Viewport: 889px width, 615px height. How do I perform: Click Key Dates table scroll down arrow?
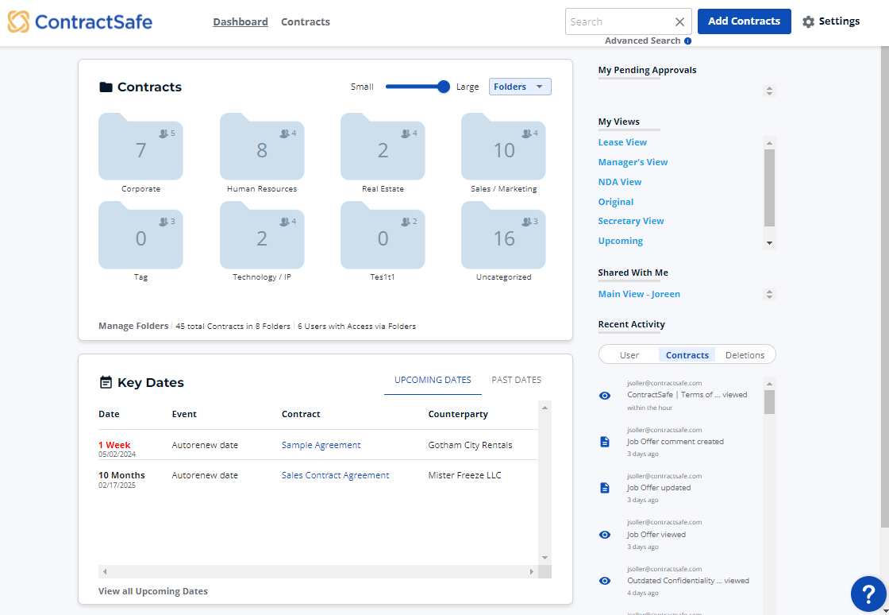tap(545, 558)
